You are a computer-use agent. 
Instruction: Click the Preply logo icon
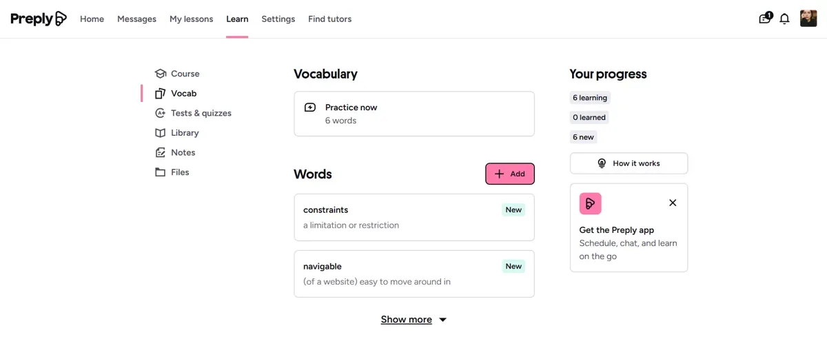coord(61,19)
